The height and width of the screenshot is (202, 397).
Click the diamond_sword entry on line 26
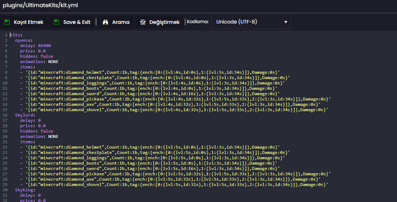[x=150, y=169]
